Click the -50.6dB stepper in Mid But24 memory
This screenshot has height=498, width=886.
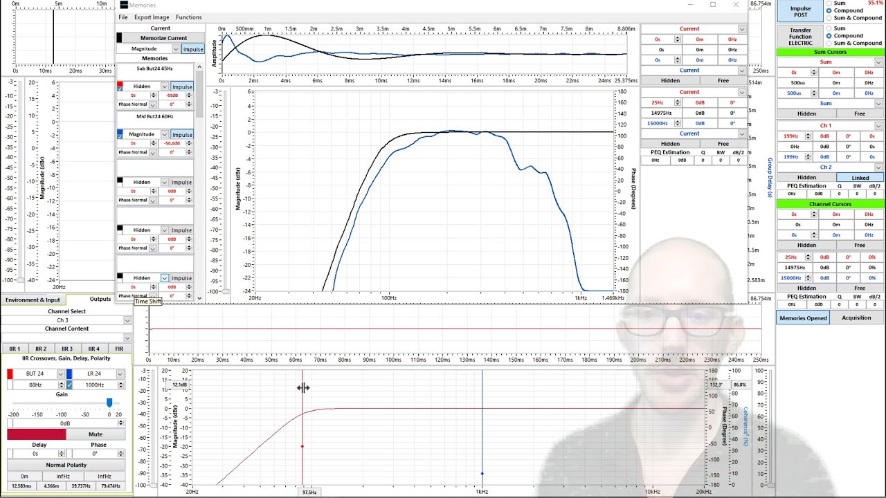click(x=189, y=143)
